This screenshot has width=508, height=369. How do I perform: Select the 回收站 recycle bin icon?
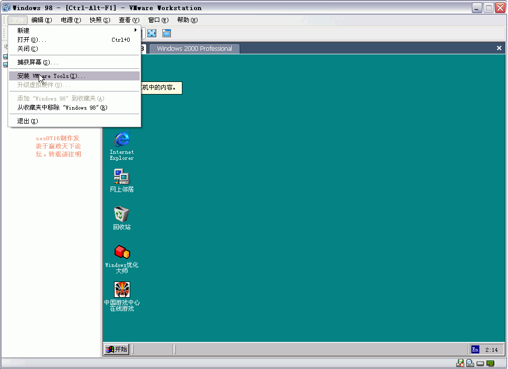(122, 218)
